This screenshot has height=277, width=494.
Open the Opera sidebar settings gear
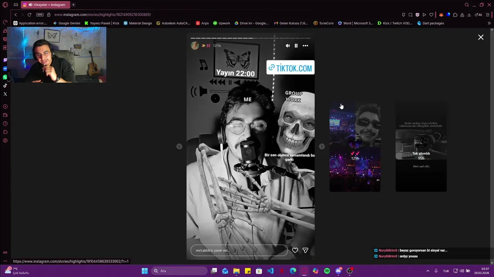pos(5,140)
